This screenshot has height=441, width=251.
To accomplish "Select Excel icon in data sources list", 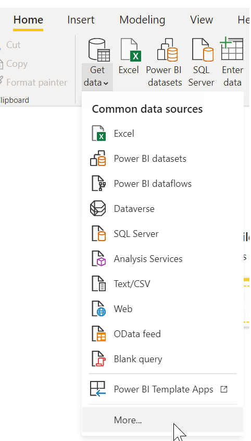I will 98,133.
